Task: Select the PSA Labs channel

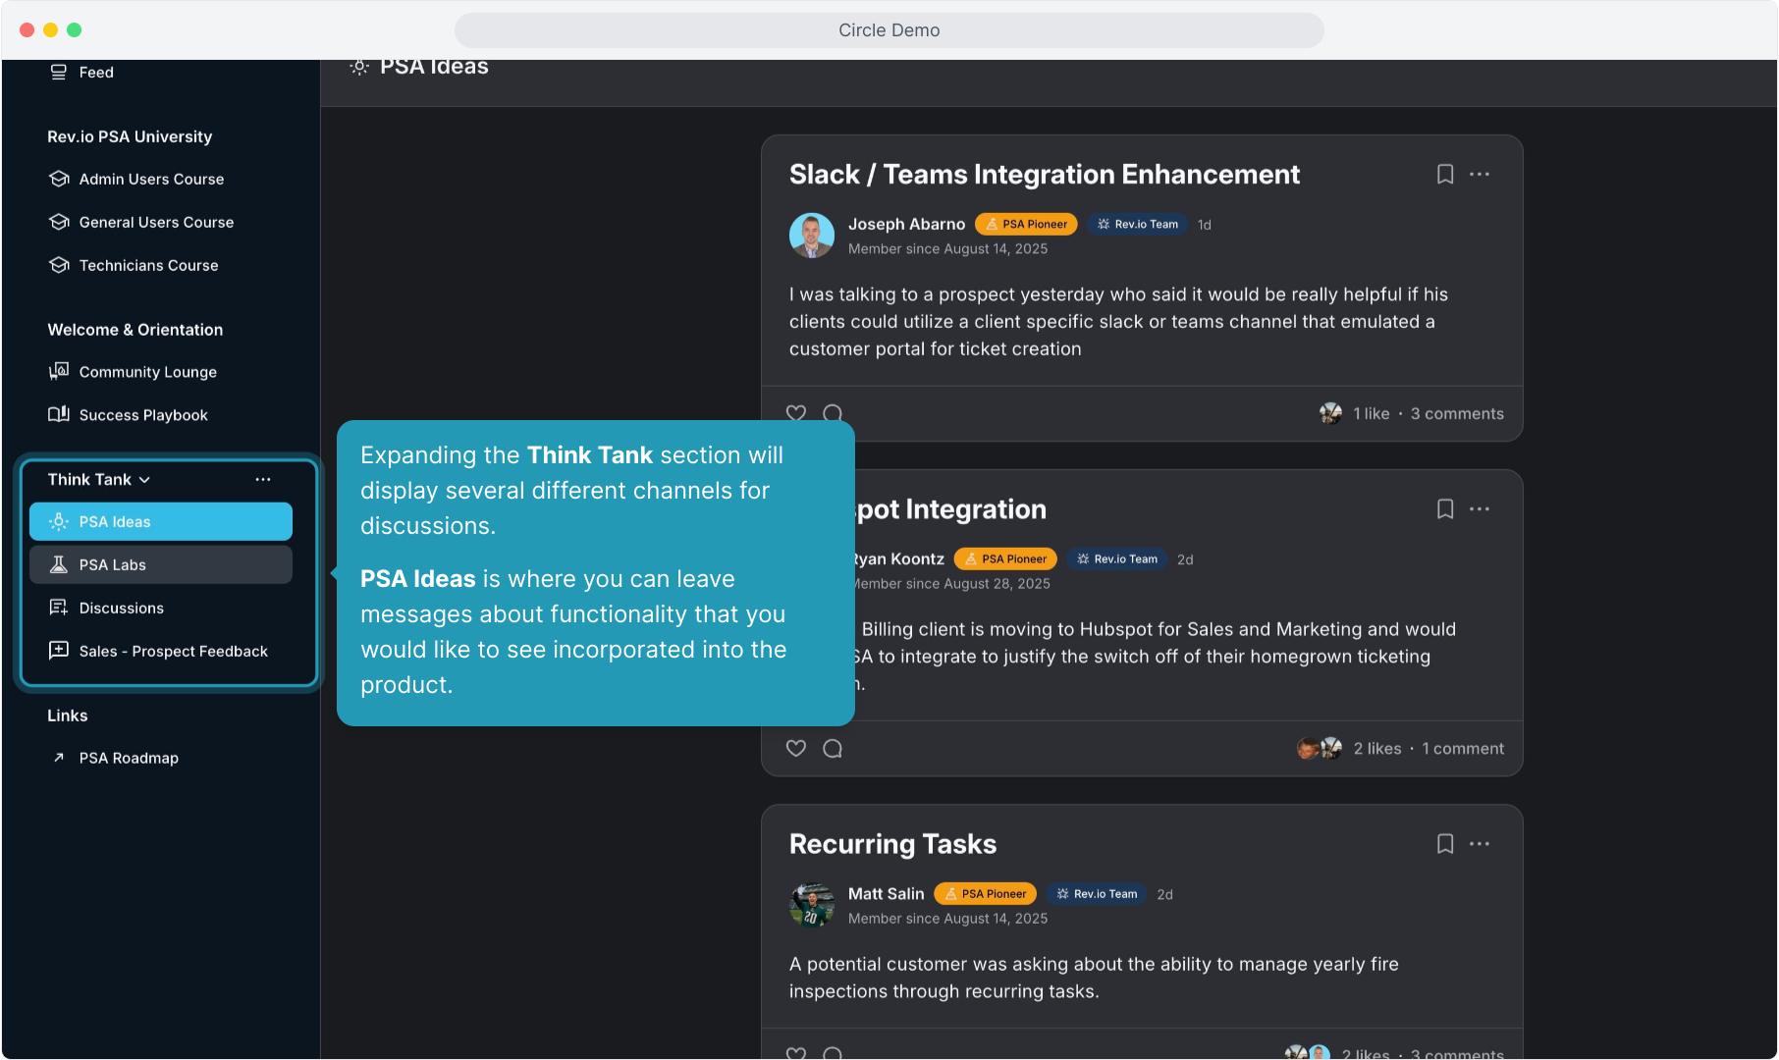Action: pos(161,565)
